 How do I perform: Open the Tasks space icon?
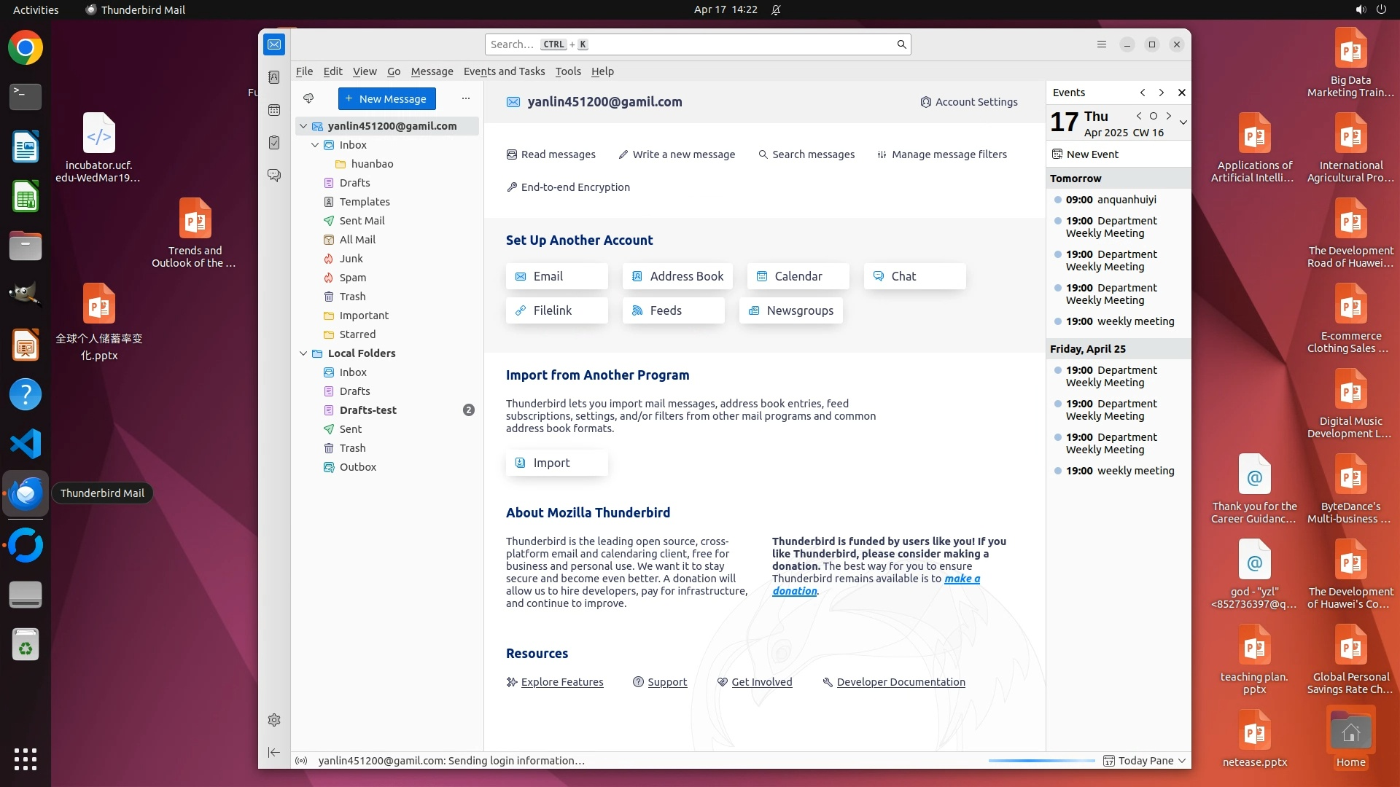coord(274,143)
